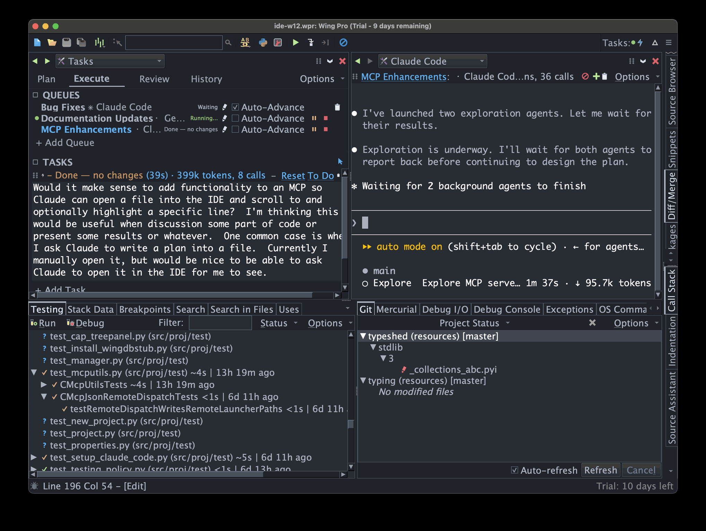The image size is (706, 531).
Task: Click the Reset To Do link
Action: [307, 175]
